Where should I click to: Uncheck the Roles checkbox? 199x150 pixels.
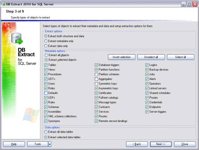46,88
